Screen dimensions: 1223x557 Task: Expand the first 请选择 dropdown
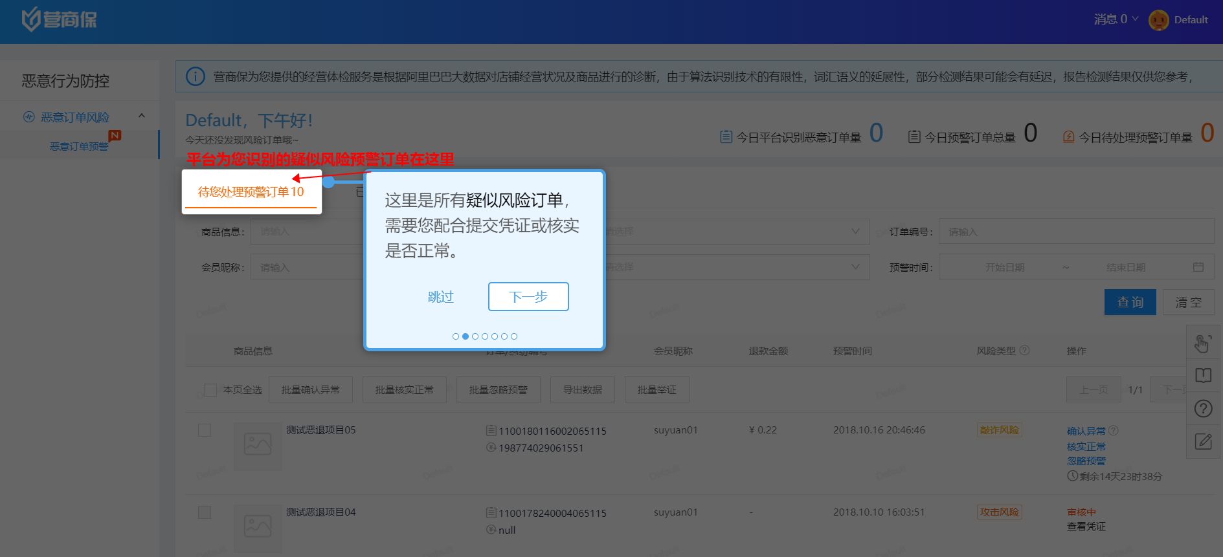click(x=732, y=232)
